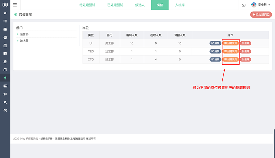Switch to the 候选人 tab

pos(140,5)
